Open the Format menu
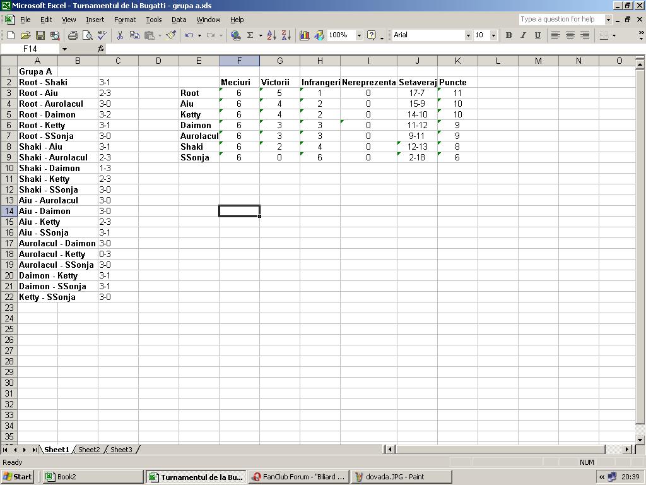Viewport: 646px width, 485px height. click(125, 20)
